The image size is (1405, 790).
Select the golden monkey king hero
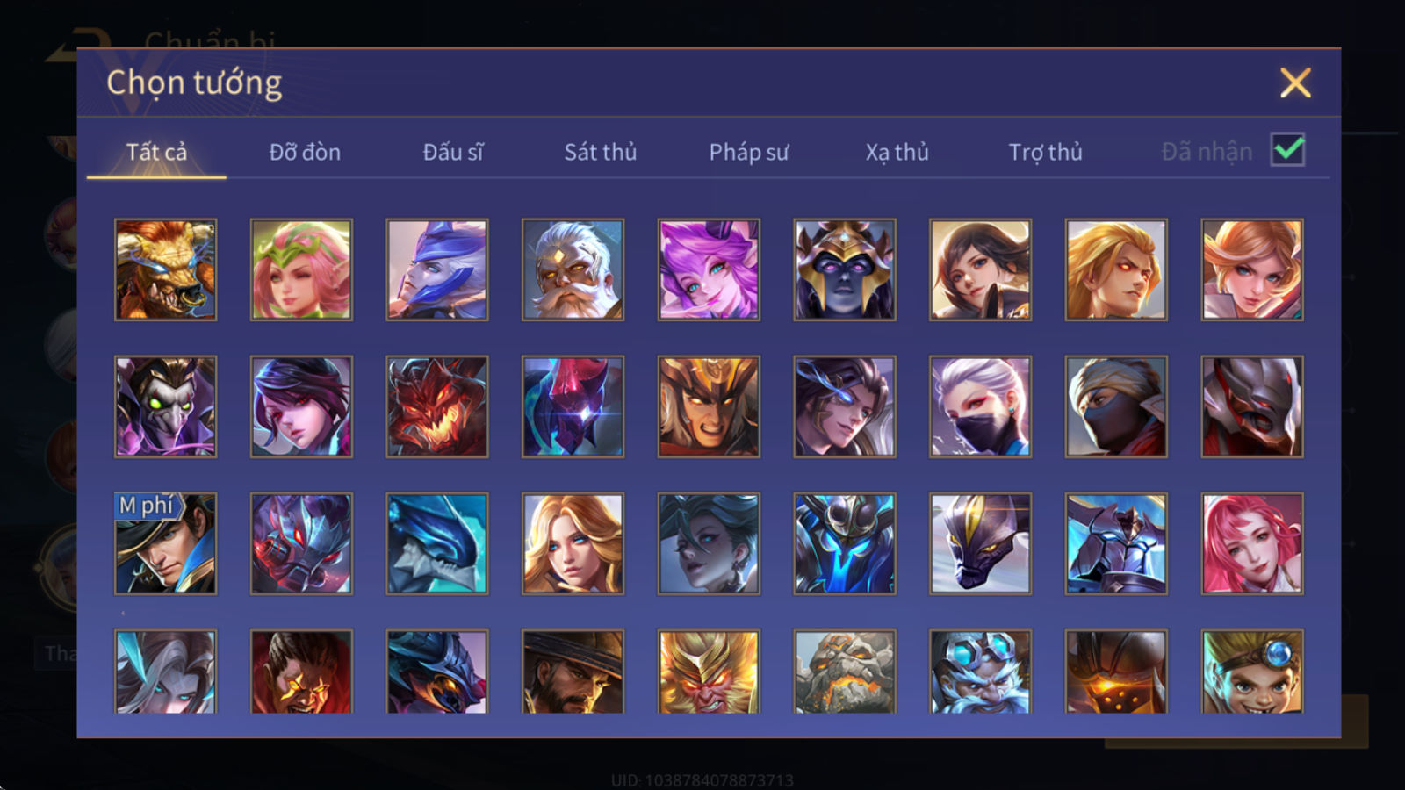[709, 671]
